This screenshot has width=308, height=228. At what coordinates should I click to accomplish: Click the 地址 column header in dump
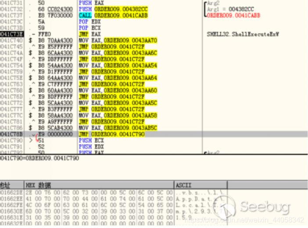[x=12, y=185]
